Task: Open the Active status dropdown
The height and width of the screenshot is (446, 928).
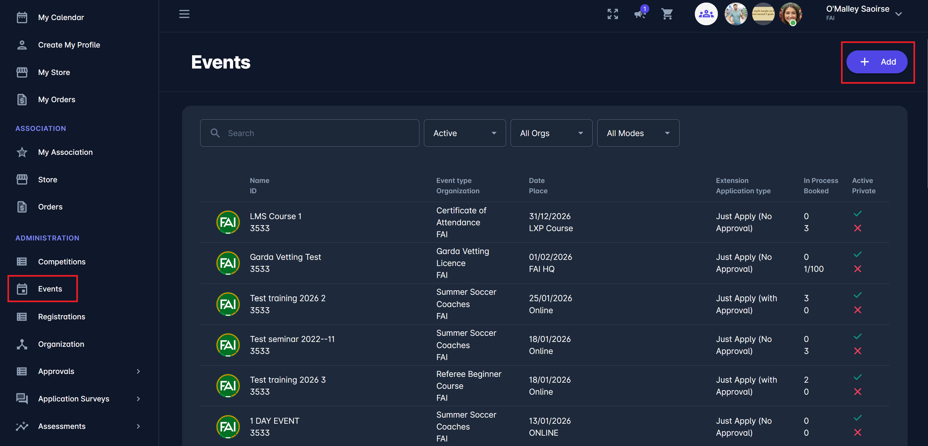Action: (x=464, y=133)
